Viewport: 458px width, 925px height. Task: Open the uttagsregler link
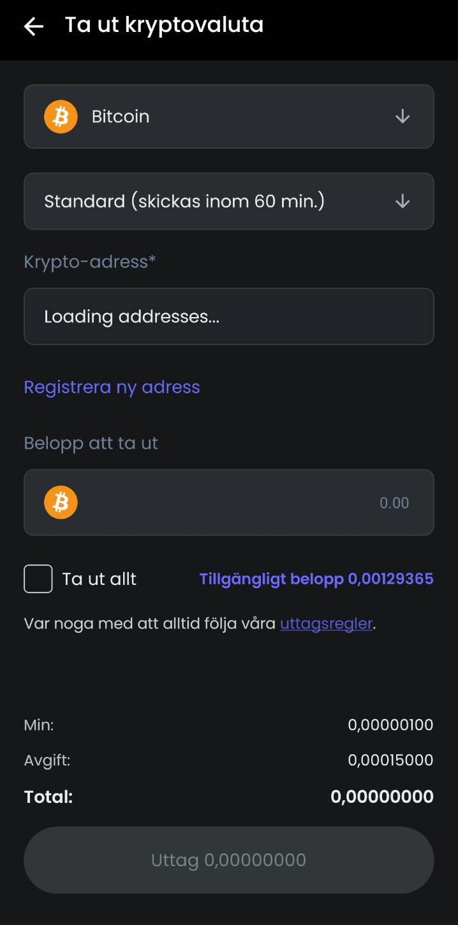pyautogui.click(x=326, y=624)
